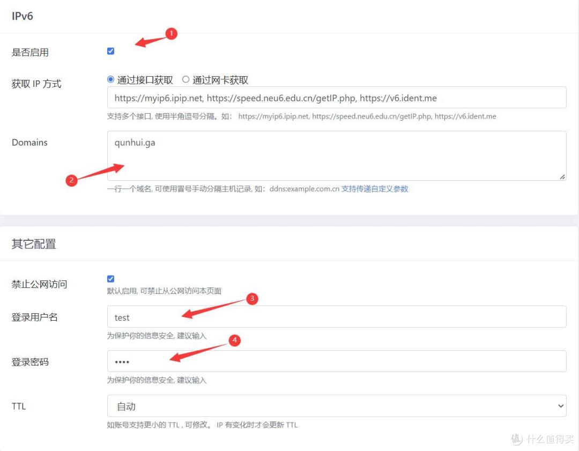Uncheck the 禁止公网访问 option
Image resolution: width=579 pixels, height=451 pixels.
(x=110, y=278)
